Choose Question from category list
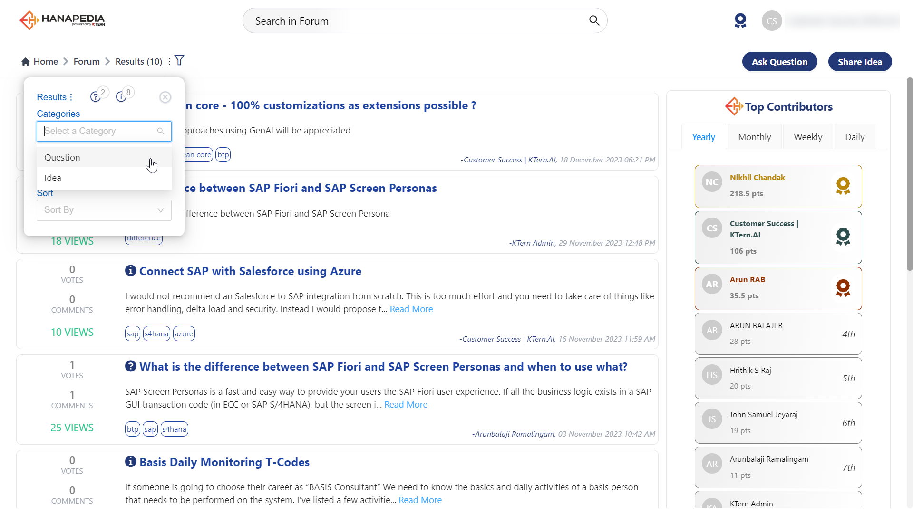The width and height of the screenshot is (913, 513). [104, 157]
